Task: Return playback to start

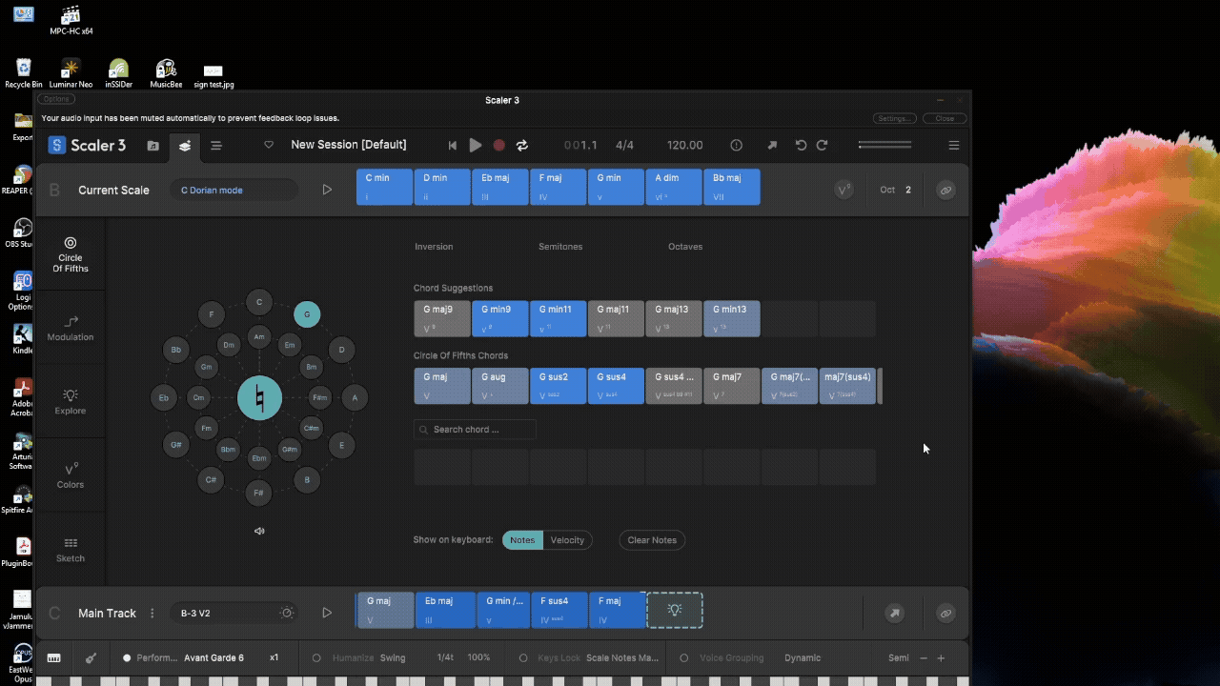Action: coord(453,146)
